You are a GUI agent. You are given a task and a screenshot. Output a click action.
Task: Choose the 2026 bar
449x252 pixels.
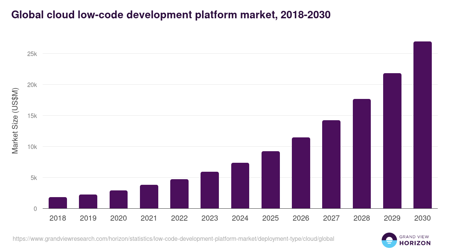(x=301, y=173)
